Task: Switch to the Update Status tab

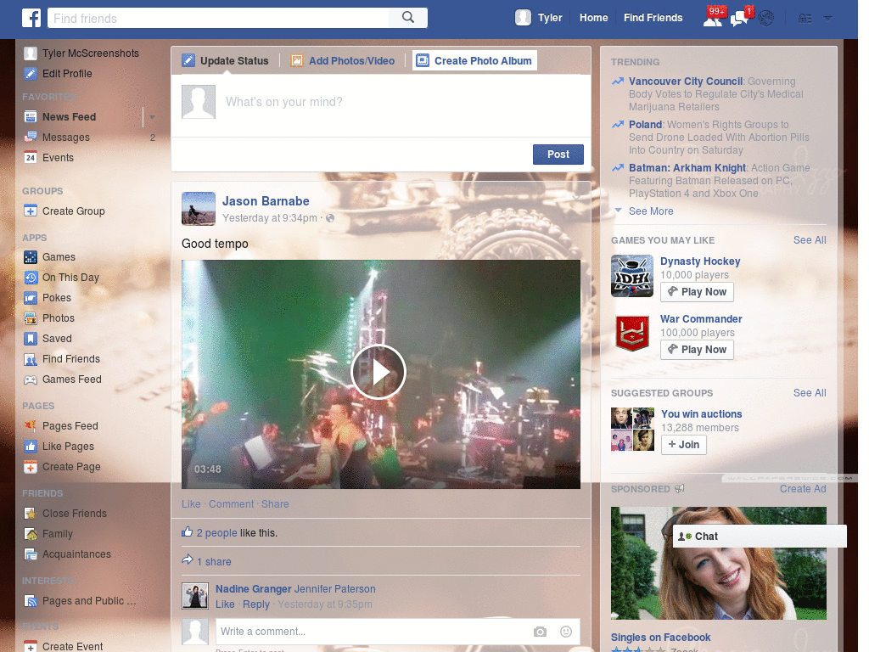Action: click(x=226, y=60)
